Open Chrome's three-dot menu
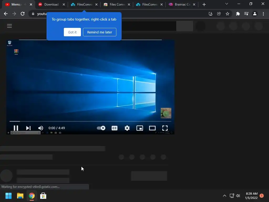This screenshot has width=269, height=202. point(263,14)
